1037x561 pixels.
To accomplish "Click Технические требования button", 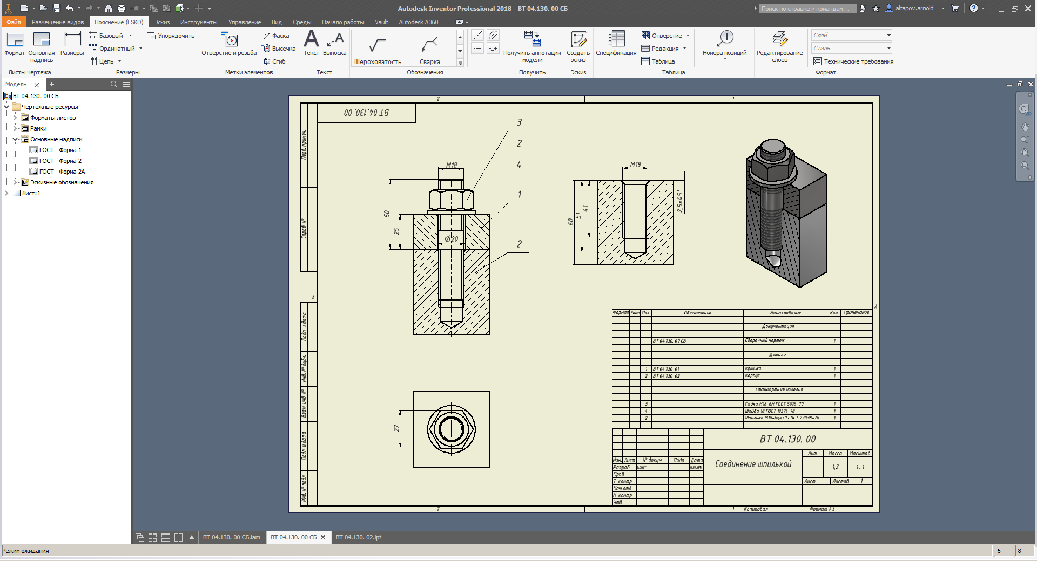I will point(853,61).
